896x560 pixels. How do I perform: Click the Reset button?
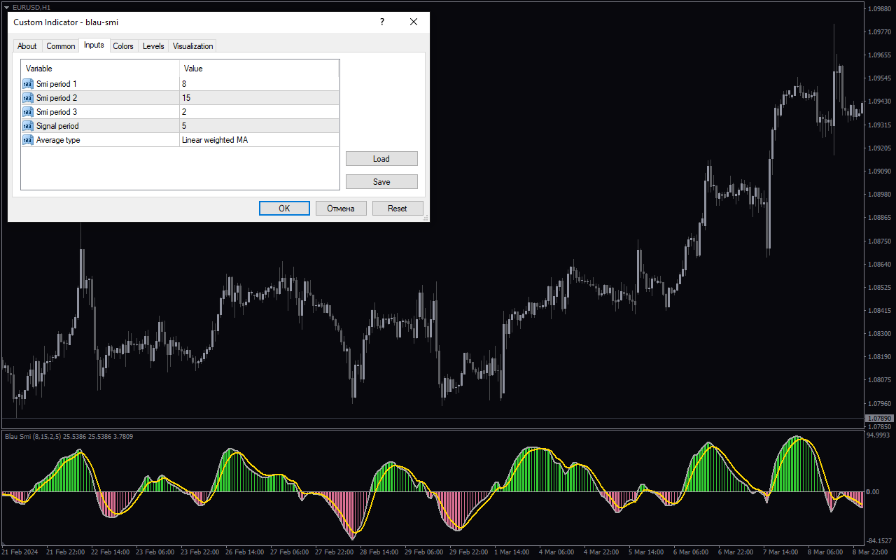pyautogui.click(x=398, y=209)
